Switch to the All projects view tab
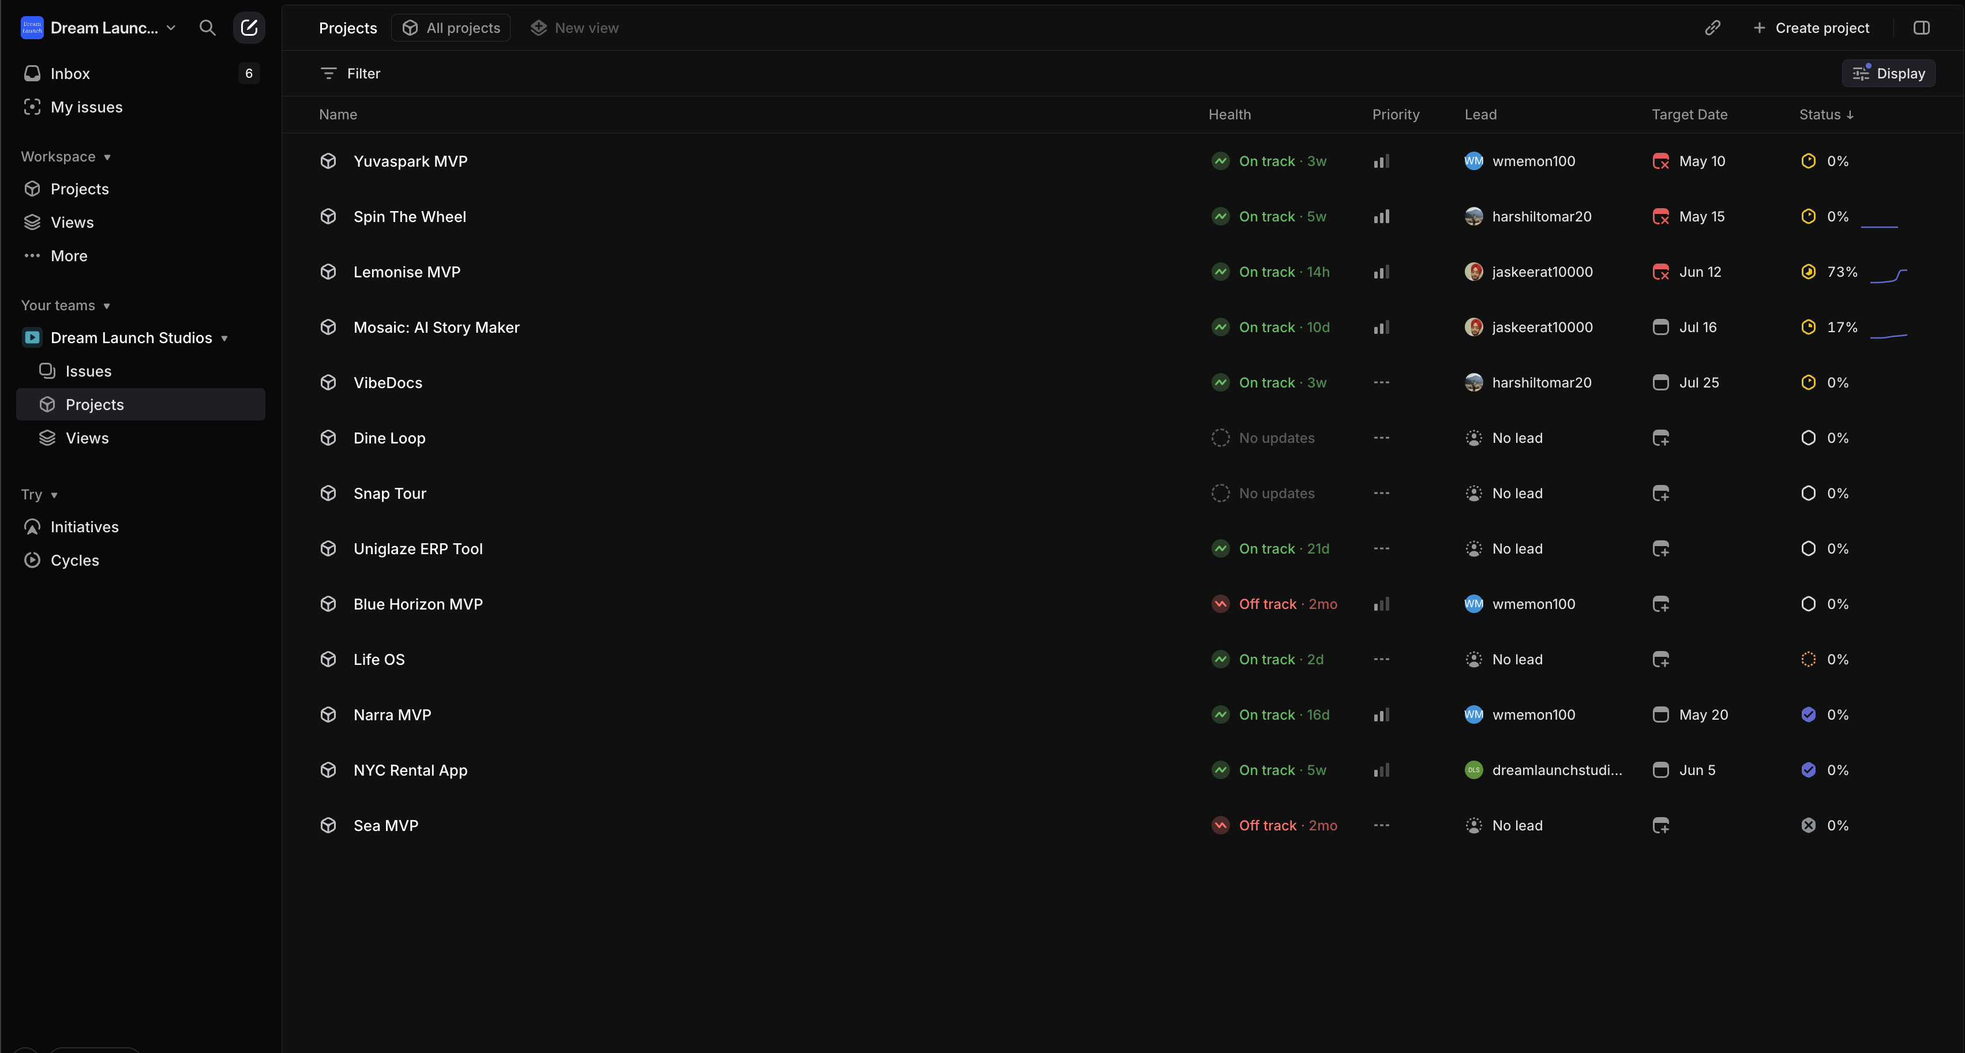Screen dimensions: 1965x1053 (451, 28)
